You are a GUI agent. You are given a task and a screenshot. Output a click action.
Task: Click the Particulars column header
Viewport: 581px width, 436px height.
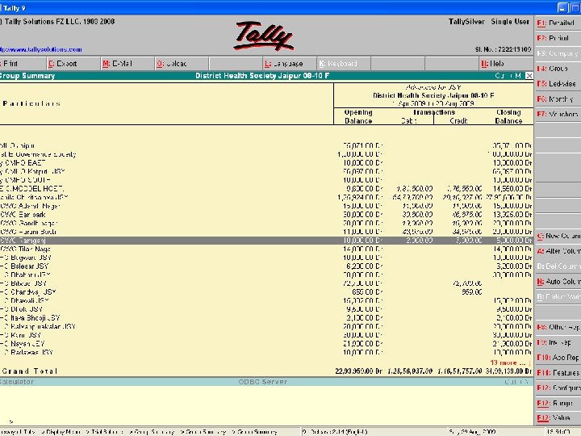click(31, 104)
